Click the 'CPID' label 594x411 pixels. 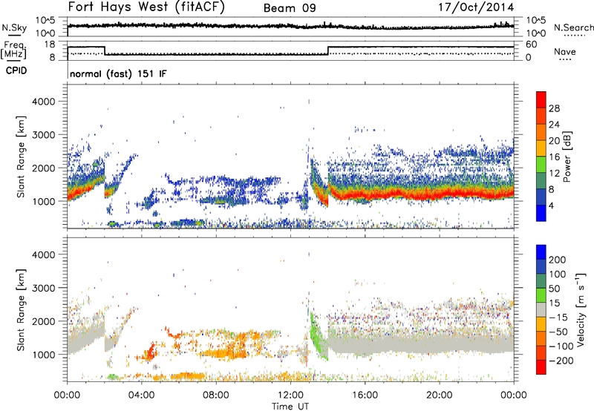tap(16, 70)
